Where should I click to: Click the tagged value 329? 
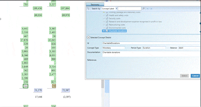pyautogui.click(x=26, y=44)
